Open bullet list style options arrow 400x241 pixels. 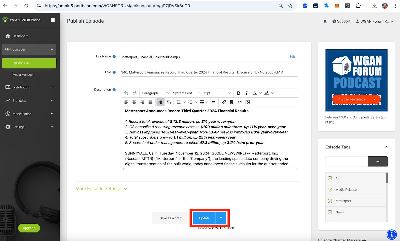185,102
